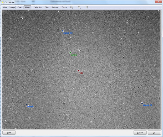Confirm star selection with OK

(154, 133)
